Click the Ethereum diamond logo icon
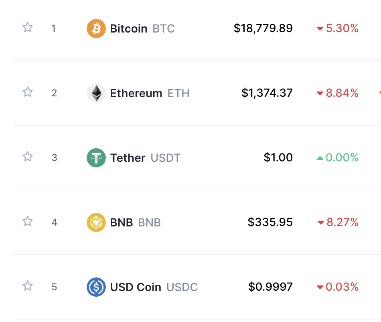The width and height of the screenshot is (381, 322). tap(96, 93)
